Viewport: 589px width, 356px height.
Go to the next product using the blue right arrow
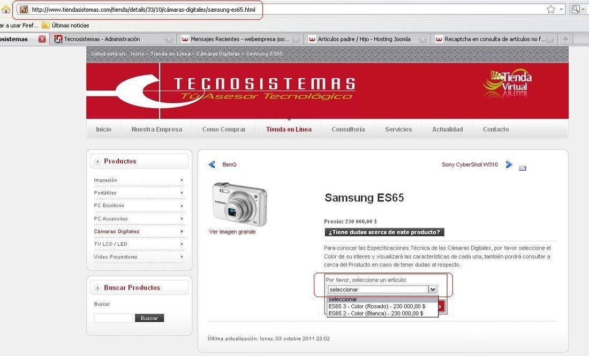tap(509, 164)
